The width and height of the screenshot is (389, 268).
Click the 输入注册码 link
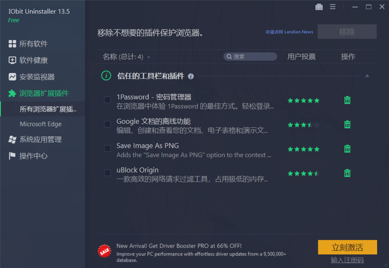tap(347, 260)
